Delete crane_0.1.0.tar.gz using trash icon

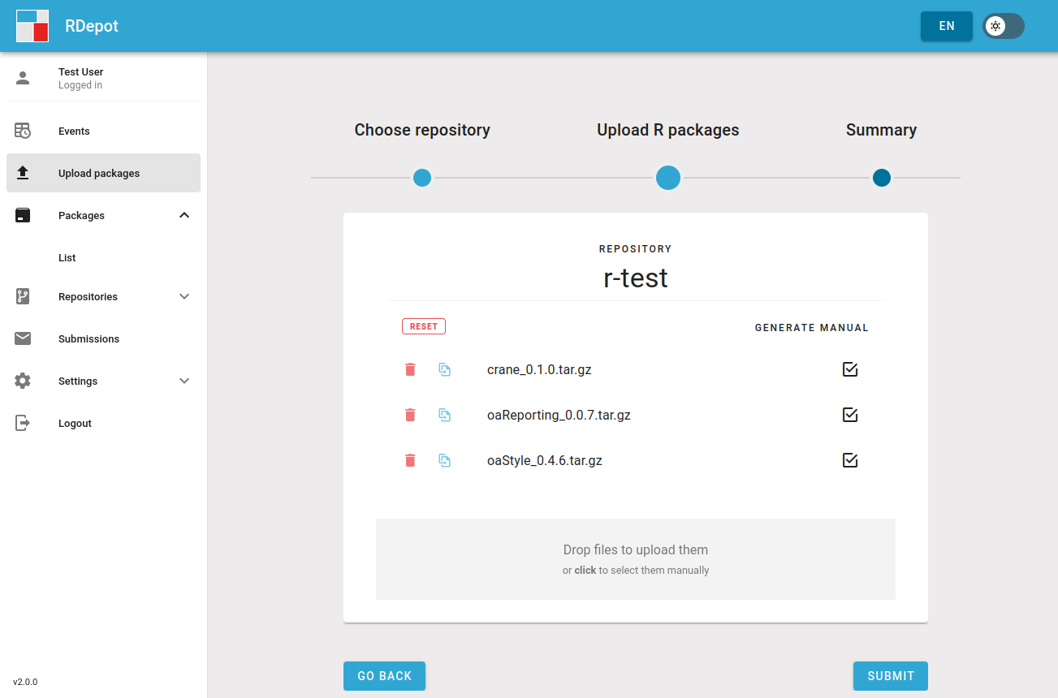click(x=410, y=369)
